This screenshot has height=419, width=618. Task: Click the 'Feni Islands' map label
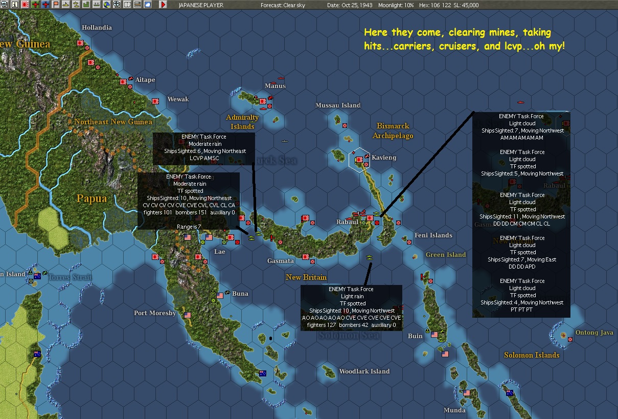pyautogui.click(x=433, y=235)
